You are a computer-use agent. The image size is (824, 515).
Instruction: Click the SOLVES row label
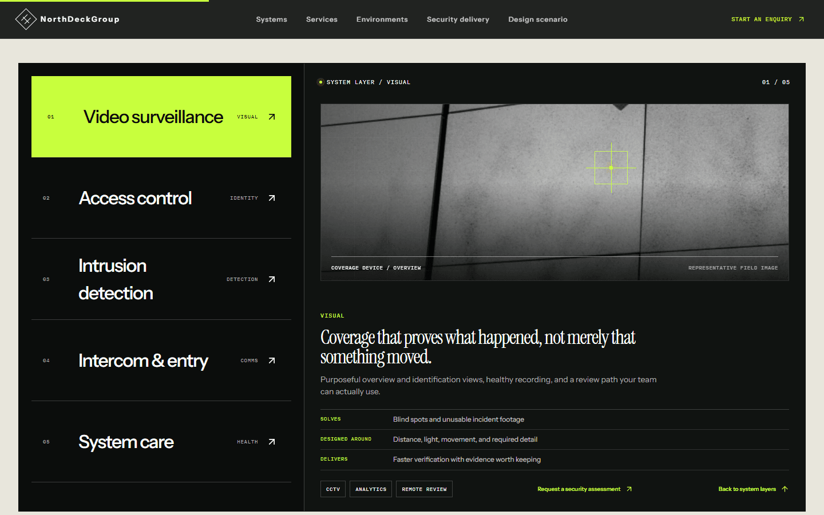pos(331,419)
